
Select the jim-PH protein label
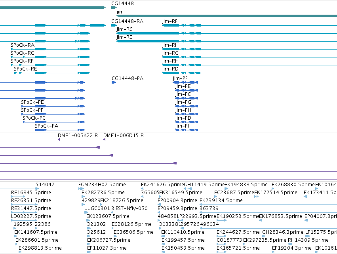click(x=183, y=110)
